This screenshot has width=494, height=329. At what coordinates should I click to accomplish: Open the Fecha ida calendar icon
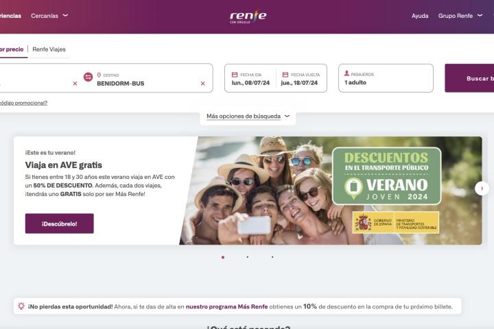pos(235,75)
